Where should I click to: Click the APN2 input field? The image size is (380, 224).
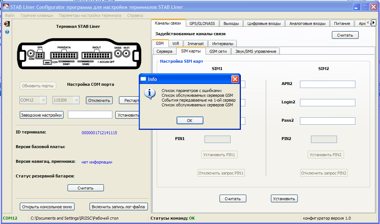pyautogui.click(x=327, y=84)
